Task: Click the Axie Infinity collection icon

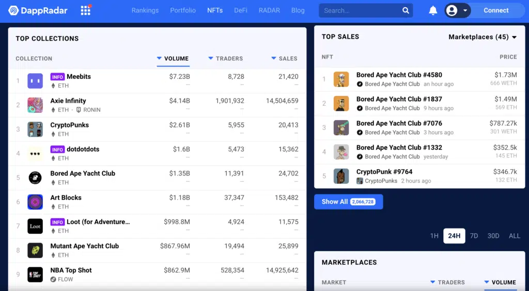Action: tap(35, 105)
